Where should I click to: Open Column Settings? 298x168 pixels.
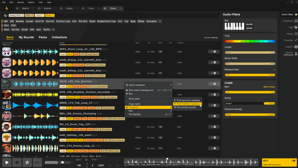211,38
